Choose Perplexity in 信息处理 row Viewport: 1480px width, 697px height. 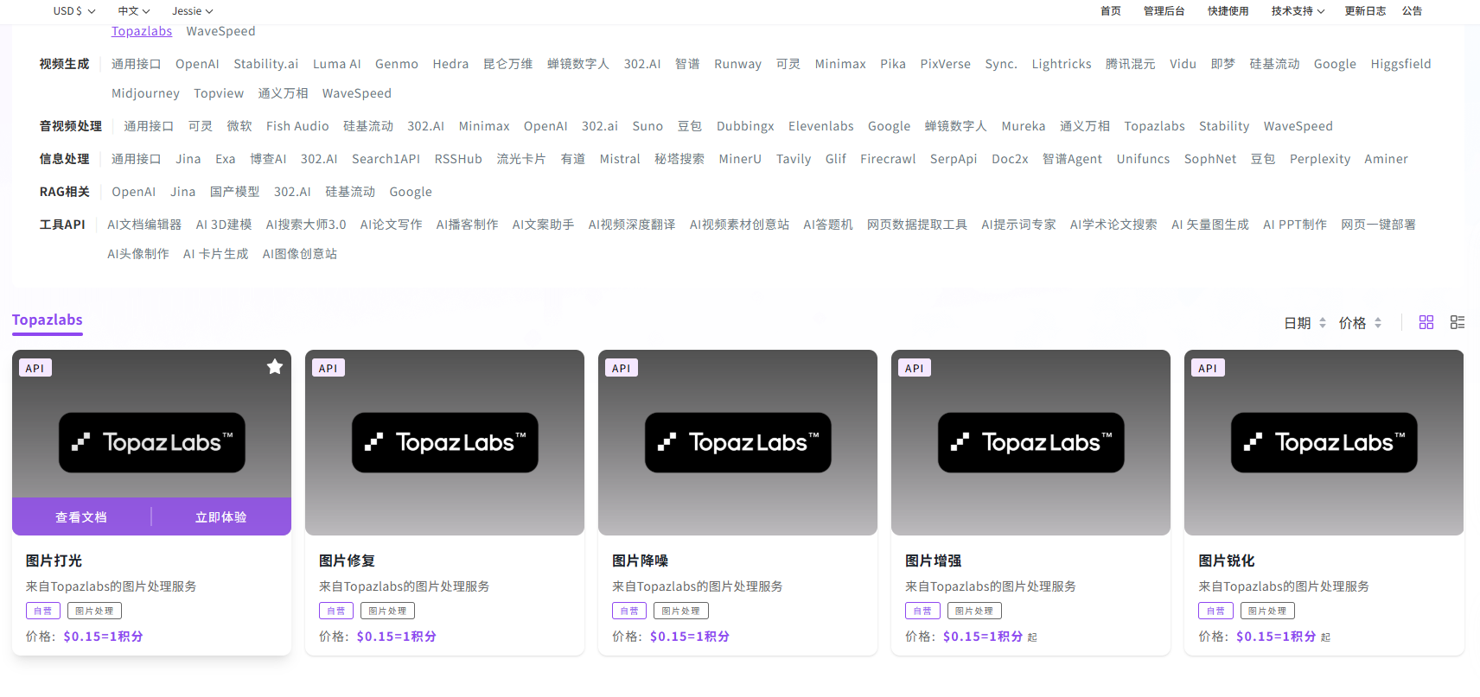[x=1319, y=159]
